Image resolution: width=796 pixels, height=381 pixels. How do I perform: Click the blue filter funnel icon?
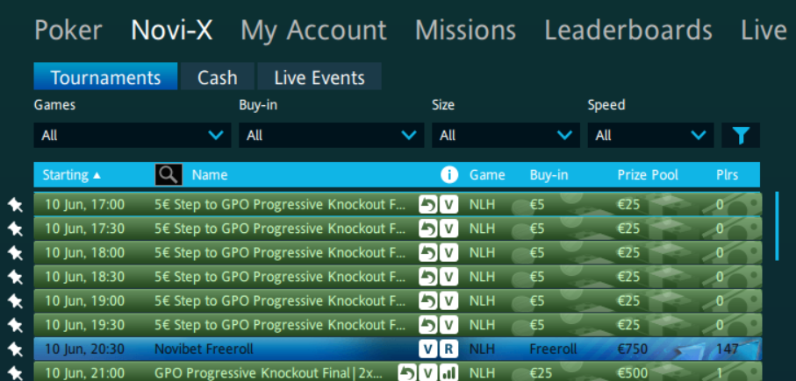pos(741,136)
